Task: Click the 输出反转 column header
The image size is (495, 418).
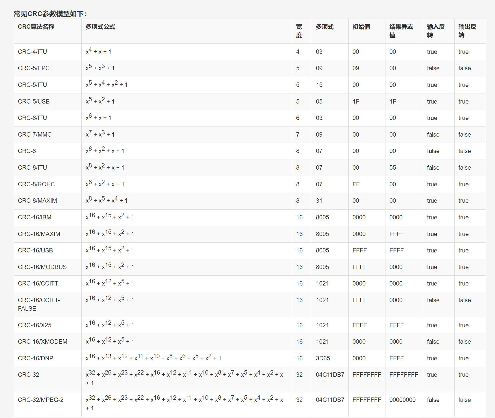Action: click(x=467, y=31)
